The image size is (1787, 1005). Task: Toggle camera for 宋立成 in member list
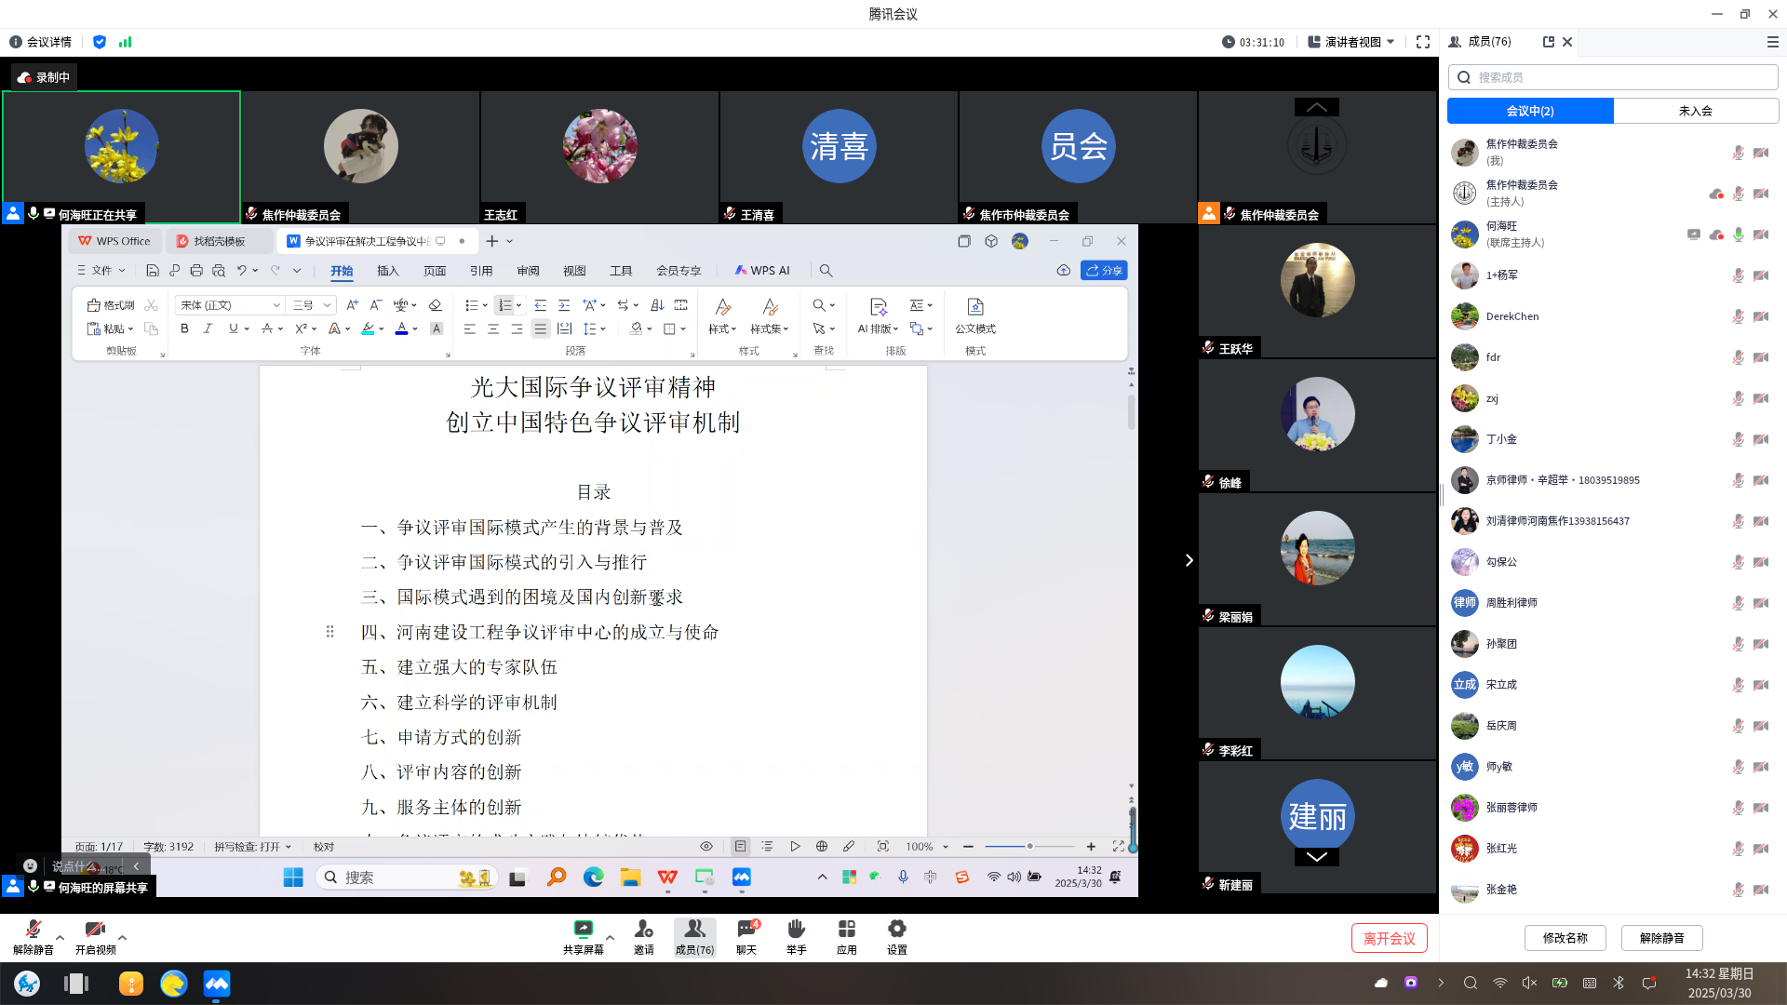pyautogui.click(x=1761, y=685)
